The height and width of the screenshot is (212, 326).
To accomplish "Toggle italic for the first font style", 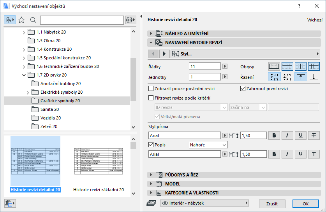I will [x=287, y=135].
